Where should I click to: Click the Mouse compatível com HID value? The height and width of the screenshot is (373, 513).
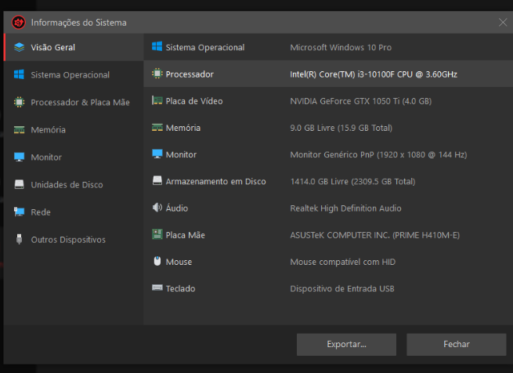point(342,262)
